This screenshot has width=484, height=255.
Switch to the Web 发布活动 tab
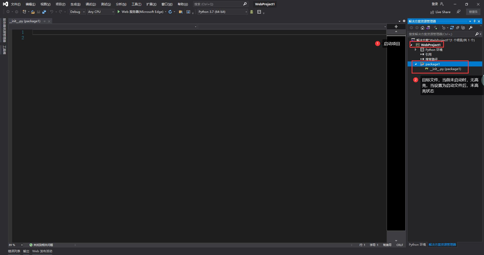point(42,251)
